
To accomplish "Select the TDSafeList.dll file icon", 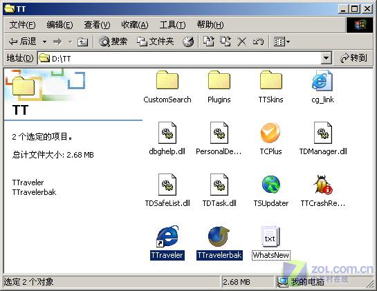I will (167, 185).
